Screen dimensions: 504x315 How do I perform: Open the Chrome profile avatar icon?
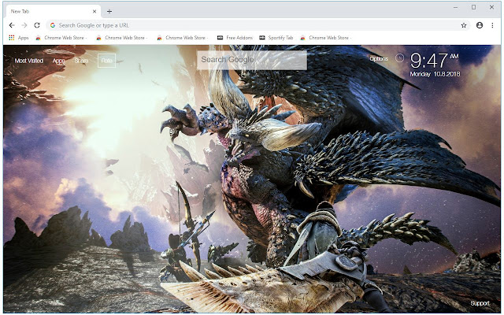click(x=480, y=25)
